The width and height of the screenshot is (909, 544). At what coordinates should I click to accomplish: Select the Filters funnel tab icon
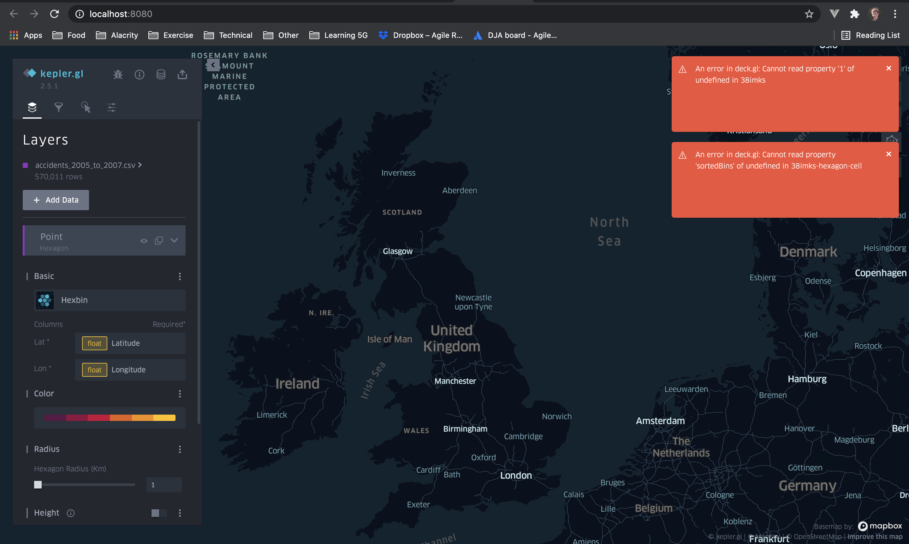(59, 107)
